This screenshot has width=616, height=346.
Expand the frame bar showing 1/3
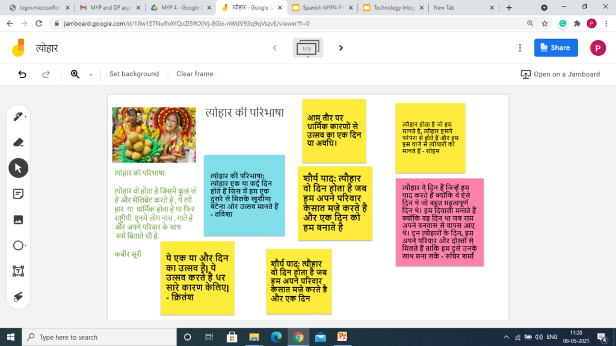tap(307, 48)
